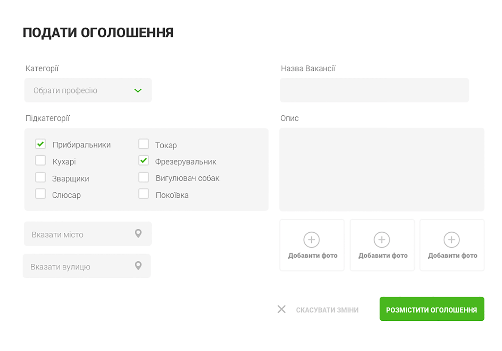The height and width of the screenshot is (351, 502).
Task: Click inside the Опис text area
Action: tap(381, 169)
